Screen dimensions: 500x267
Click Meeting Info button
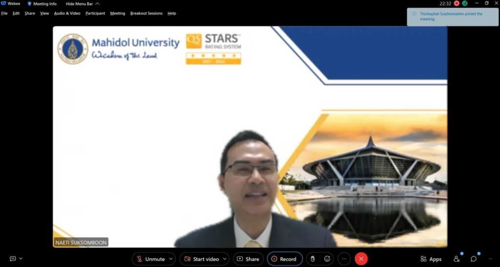click(x=42, y=4)
